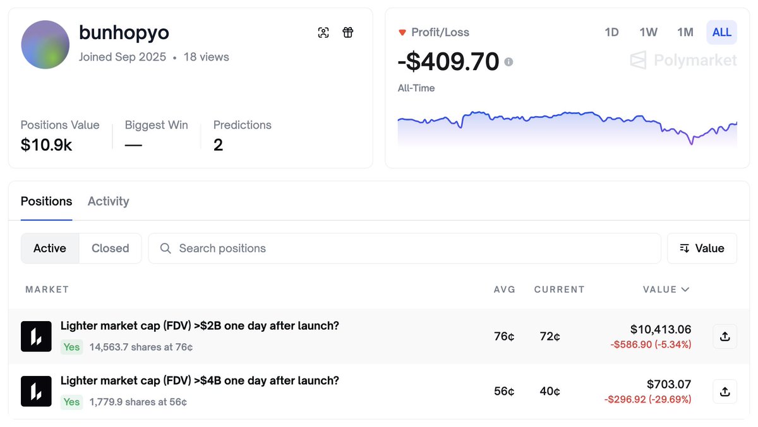Click '-$586.90 (-5.34%)' loss text
758x427 pixels.
click(651, 344)
